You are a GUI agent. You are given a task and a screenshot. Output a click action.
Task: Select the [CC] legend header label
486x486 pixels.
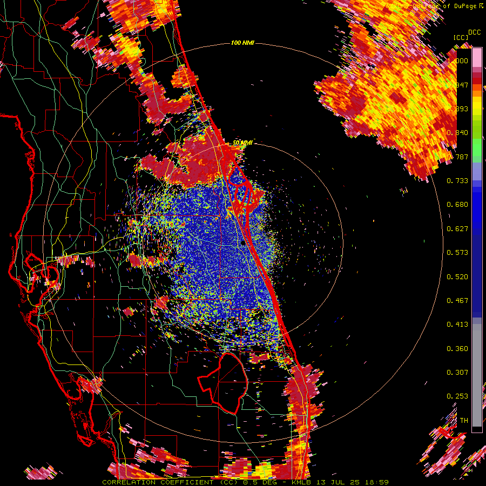coord(461,37)
